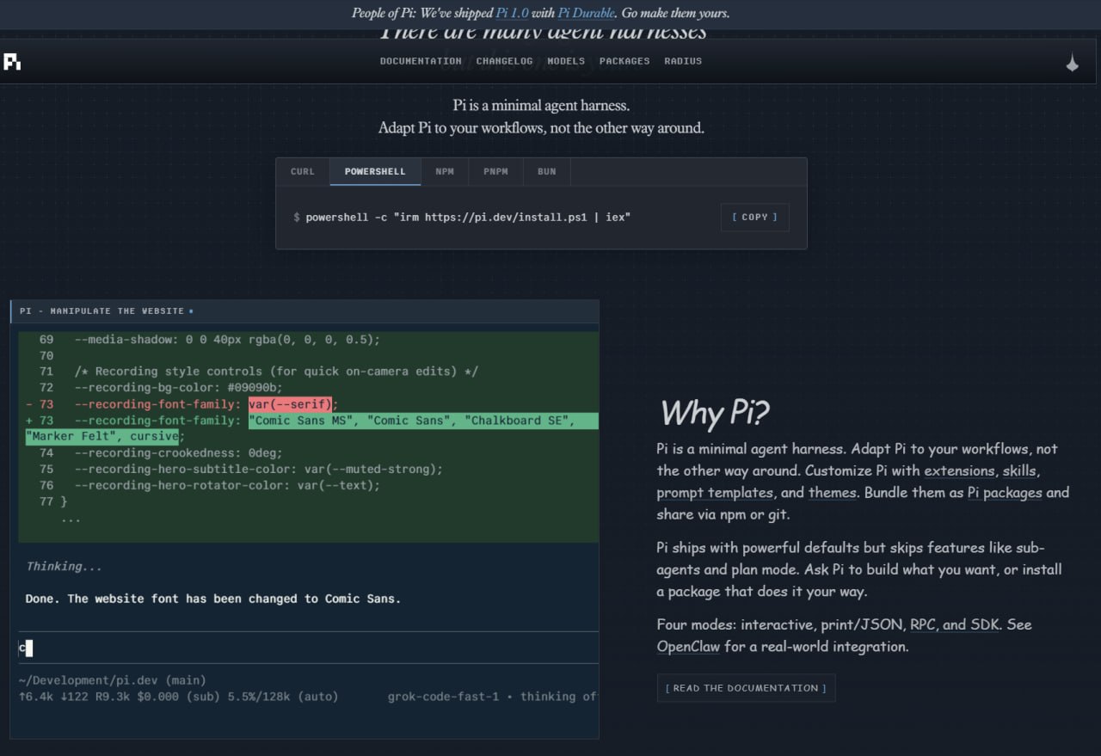The height and width of the screenshot is (756, 1101).
Task: Switch to the PNPM install tab
Action: coord(495,171)
